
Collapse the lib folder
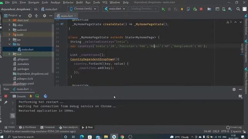click(9, 44)
